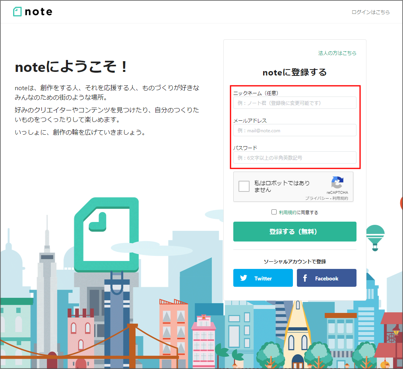Click the reCAPTCHA logo icon
This screenshot has height=369, width=403.
337,183
